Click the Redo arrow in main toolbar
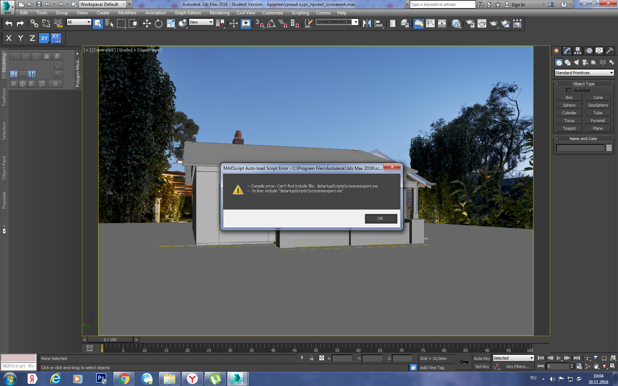This screenshot has width=618, height=386. (x=21, y=24)
